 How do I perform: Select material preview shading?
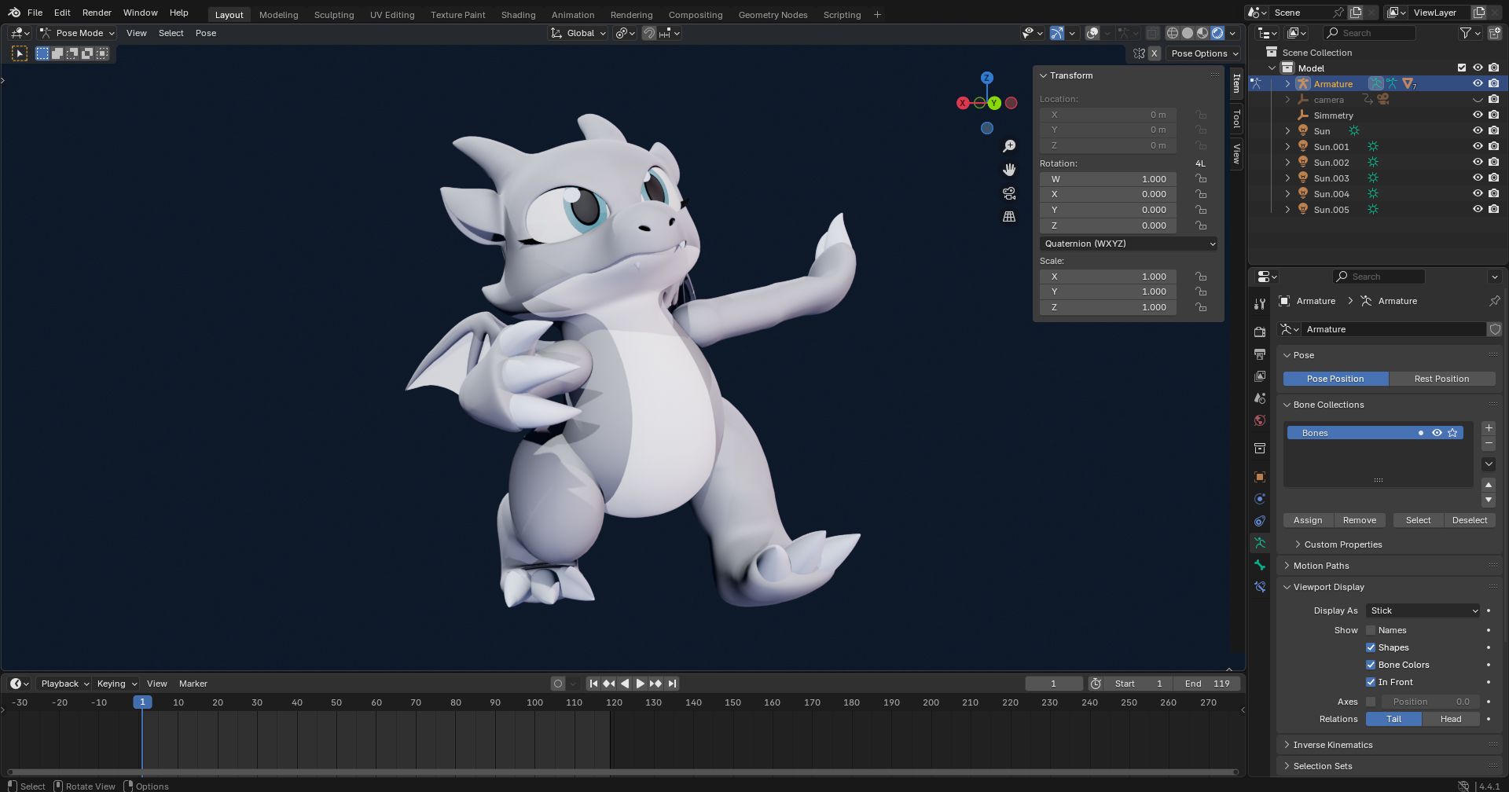pos(1202,33)
